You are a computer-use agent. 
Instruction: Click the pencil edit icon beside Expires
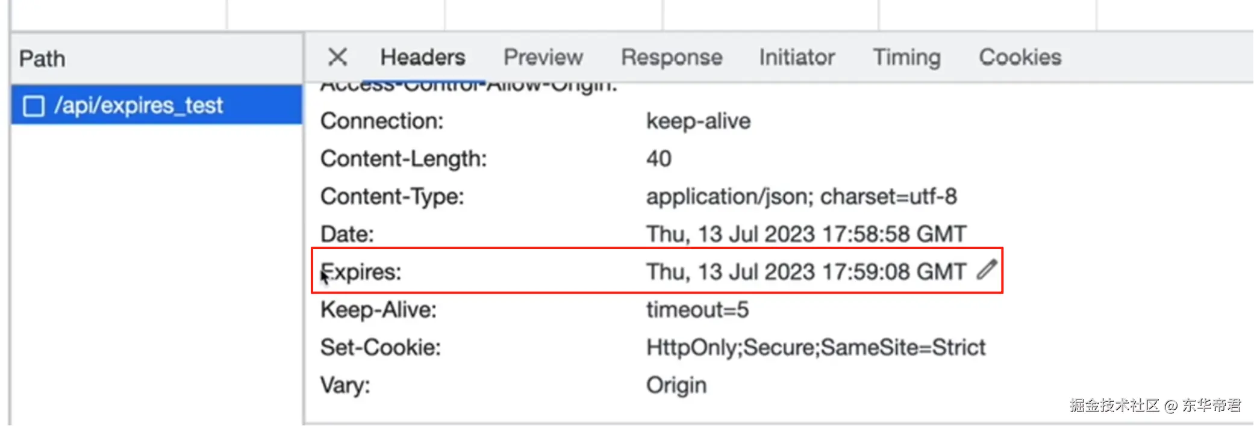[987, 270]
